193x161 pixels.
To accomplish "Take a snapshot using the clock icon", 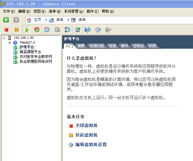I will [x=47, y=30].
